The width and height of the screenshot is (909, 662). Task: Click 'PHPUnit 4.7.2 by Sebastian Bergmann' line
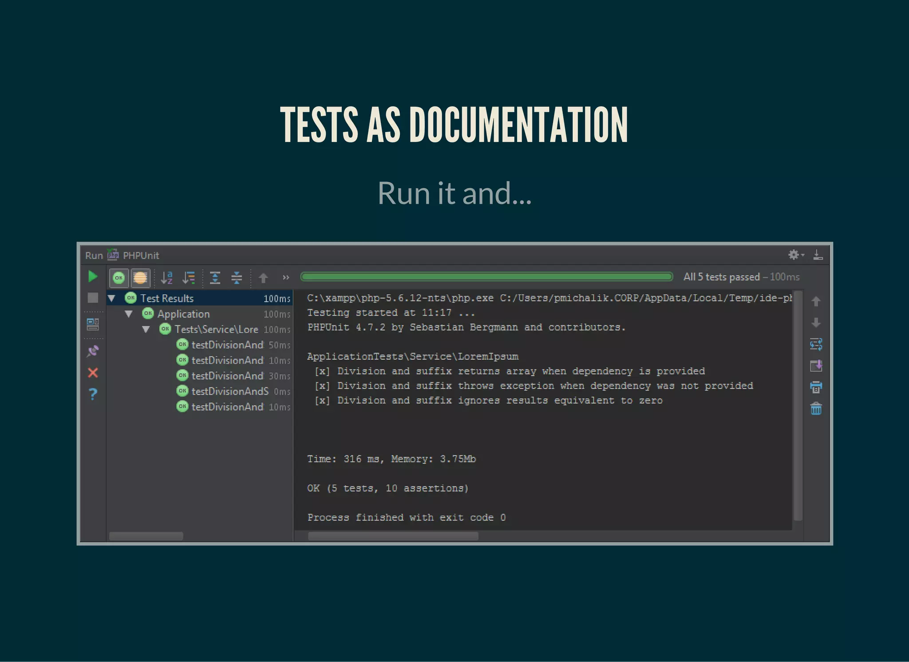coord(466,327)
